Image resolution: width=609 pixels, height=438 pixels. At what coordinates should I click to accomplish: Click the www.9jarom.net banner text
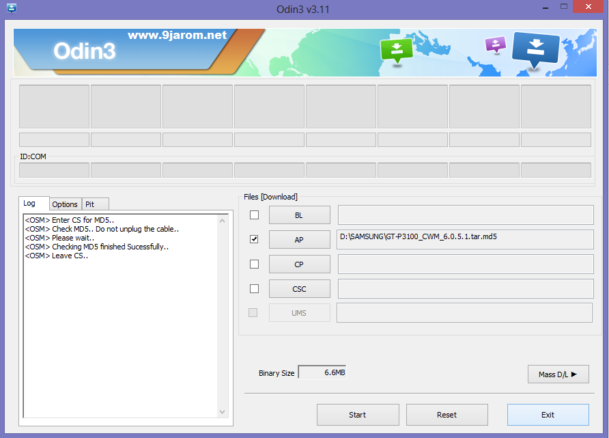(177, 36)
